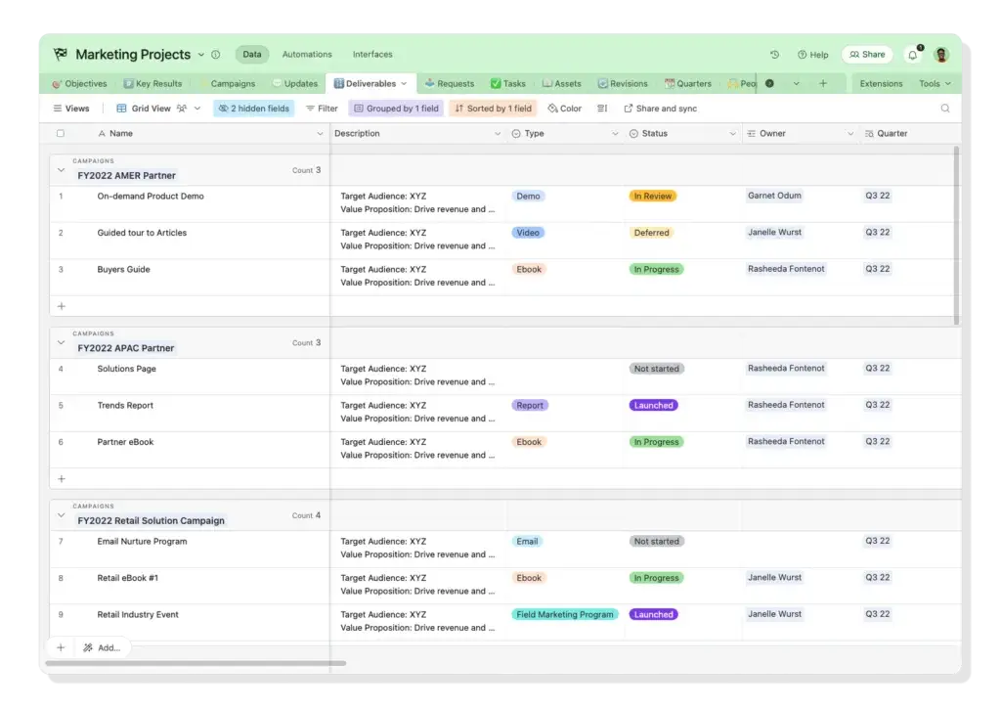The height and width of the screenshot is (708, 1001).
Task: Click the collaborators icon beside Grid View
Action: pos(182,109)
